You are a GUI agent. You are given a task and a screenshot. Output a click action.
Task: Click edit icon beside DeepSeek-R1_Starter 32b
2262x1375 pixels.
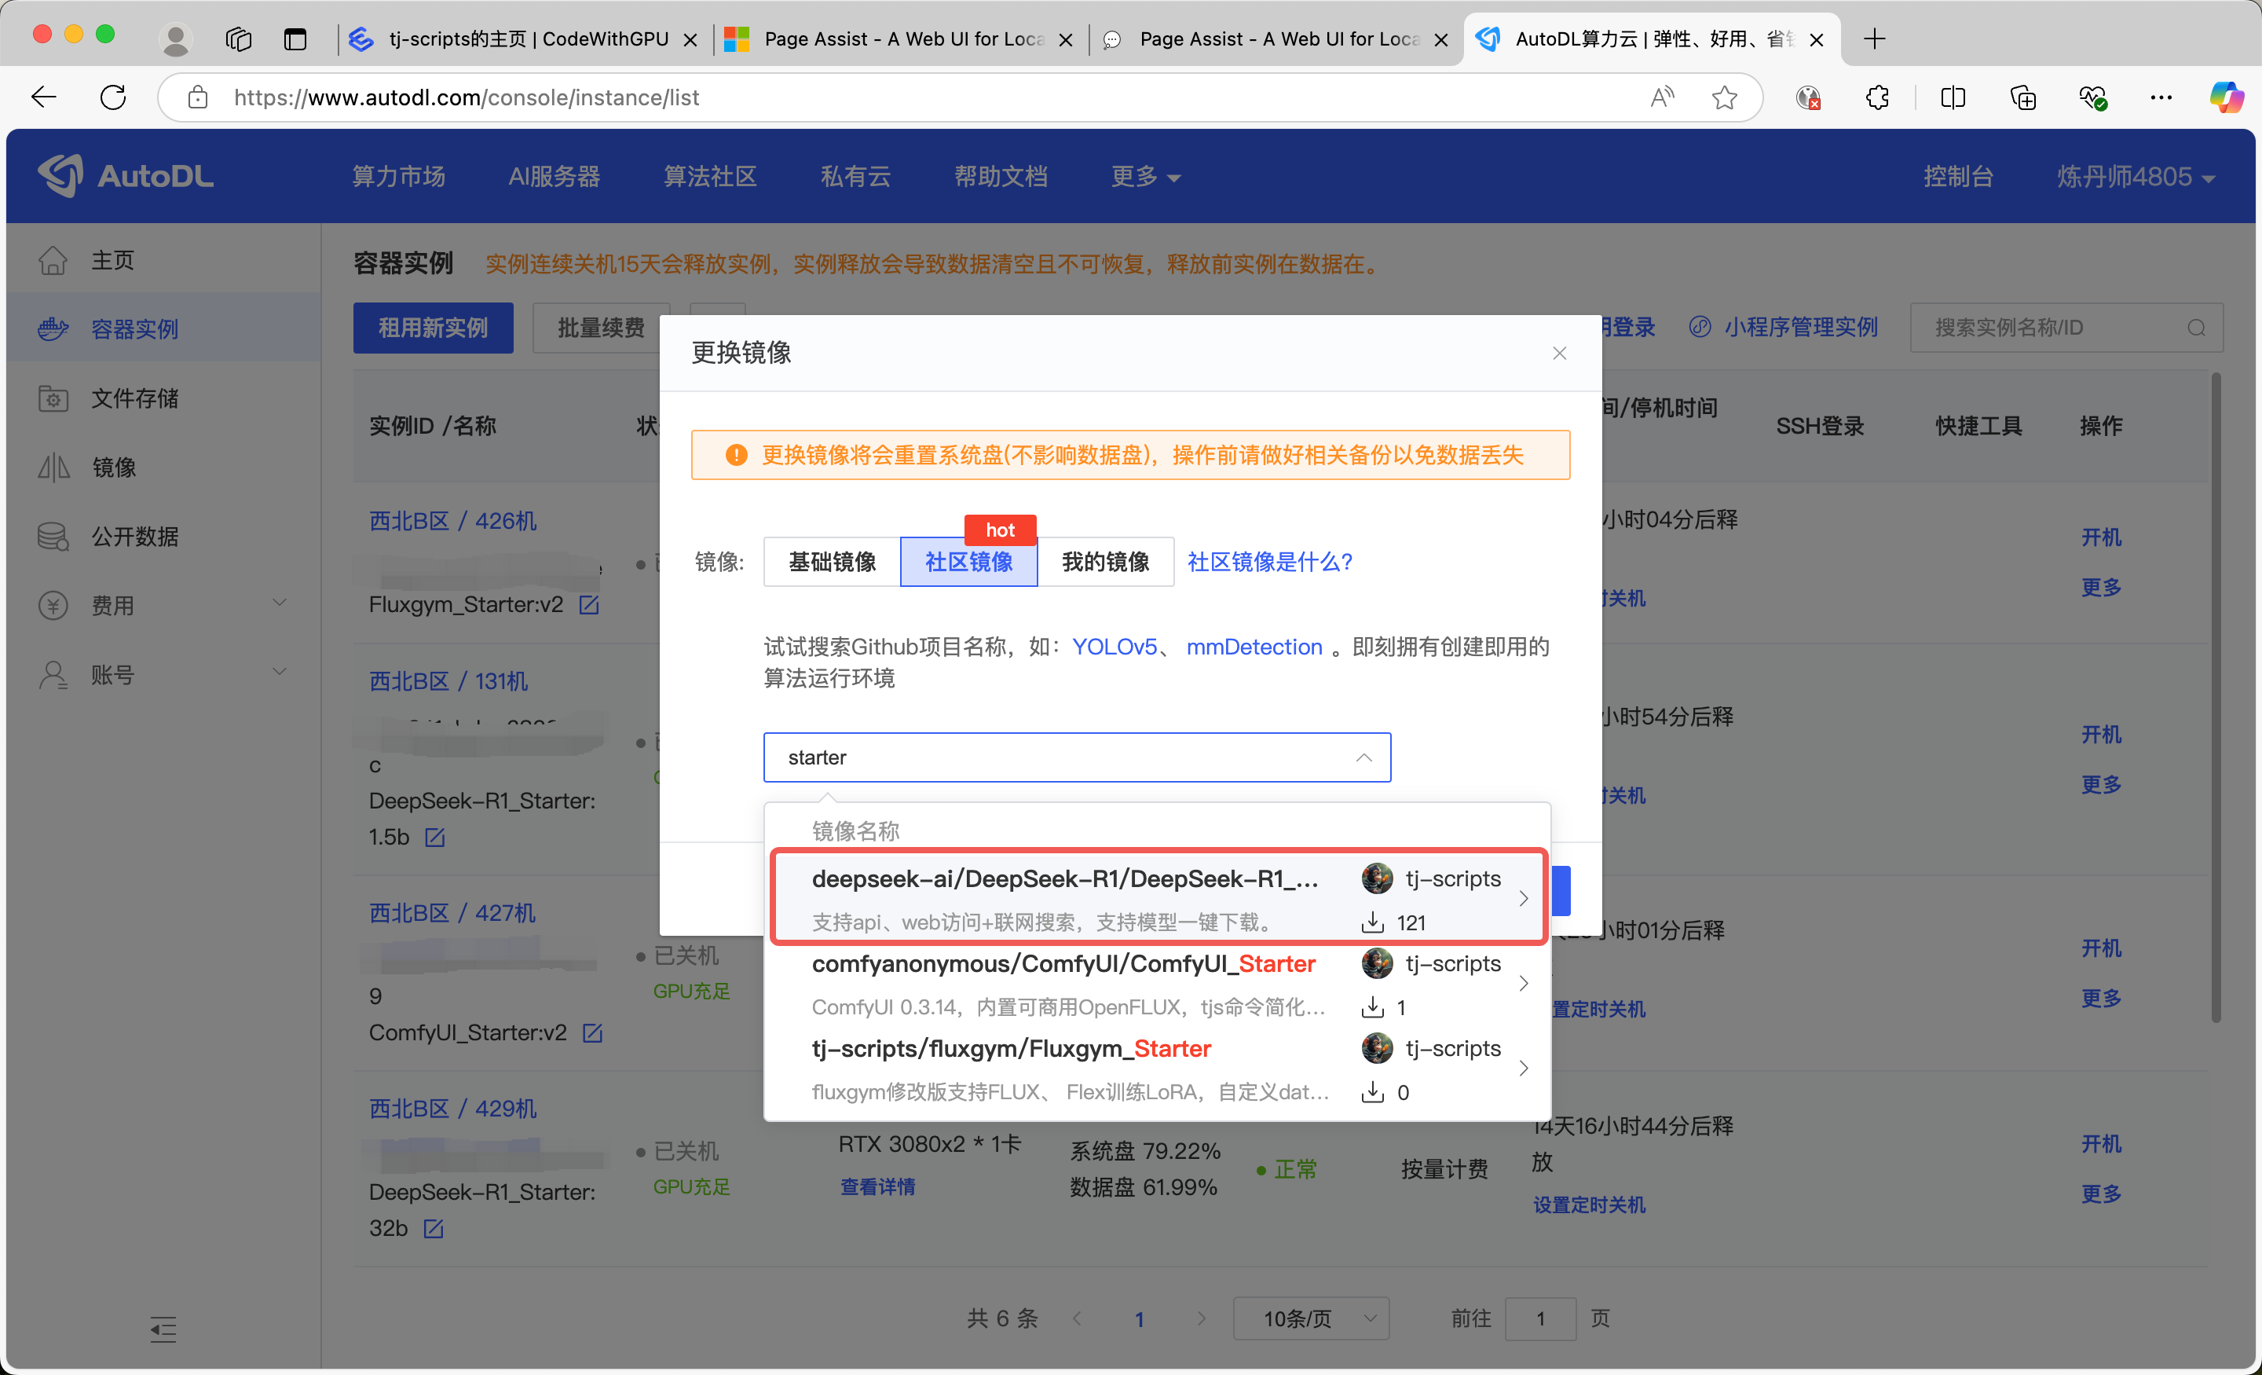pyautogui.click(x=434, y=1228)
